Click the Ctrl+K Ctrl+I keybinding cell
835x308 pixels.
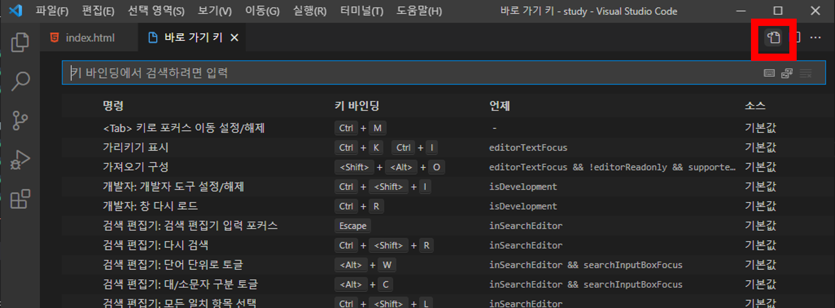click(x=386, y=148)
